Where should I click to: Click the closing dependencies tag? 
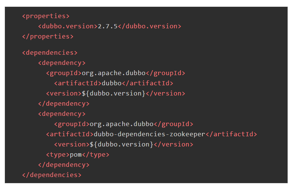coord(51,175)
